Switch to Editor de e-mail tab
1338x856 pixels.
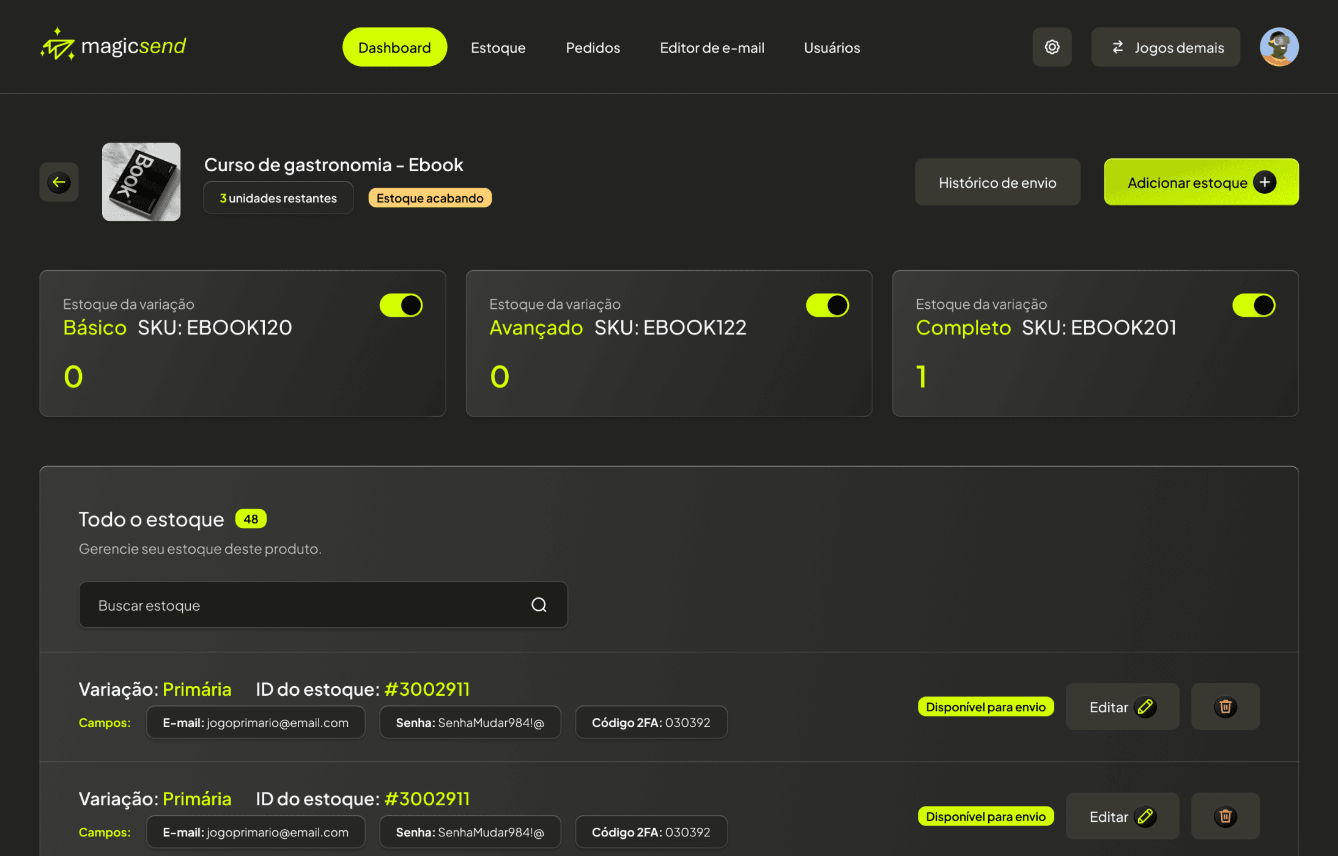tap(712, 48)
